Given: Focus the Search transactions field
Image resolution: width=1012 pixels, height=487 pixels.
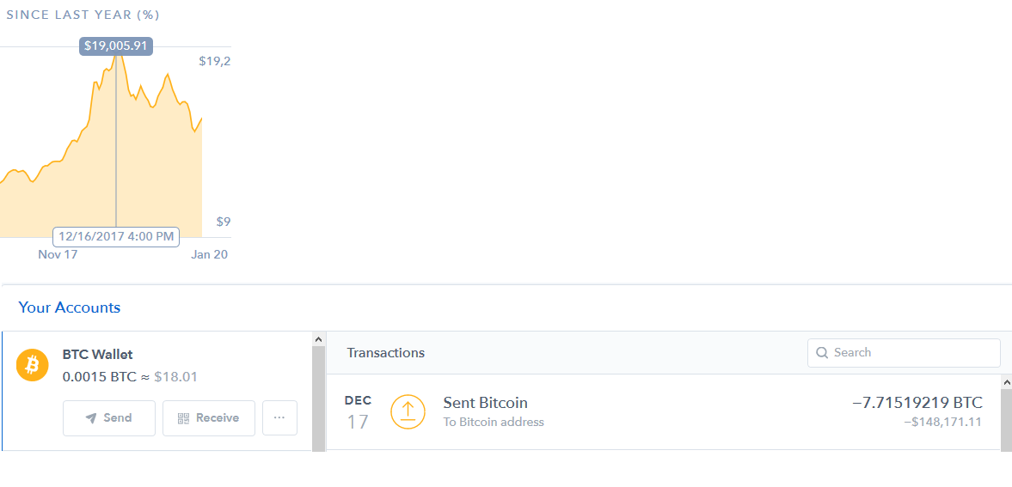Looking at the screenshot, I should [904, 353].
